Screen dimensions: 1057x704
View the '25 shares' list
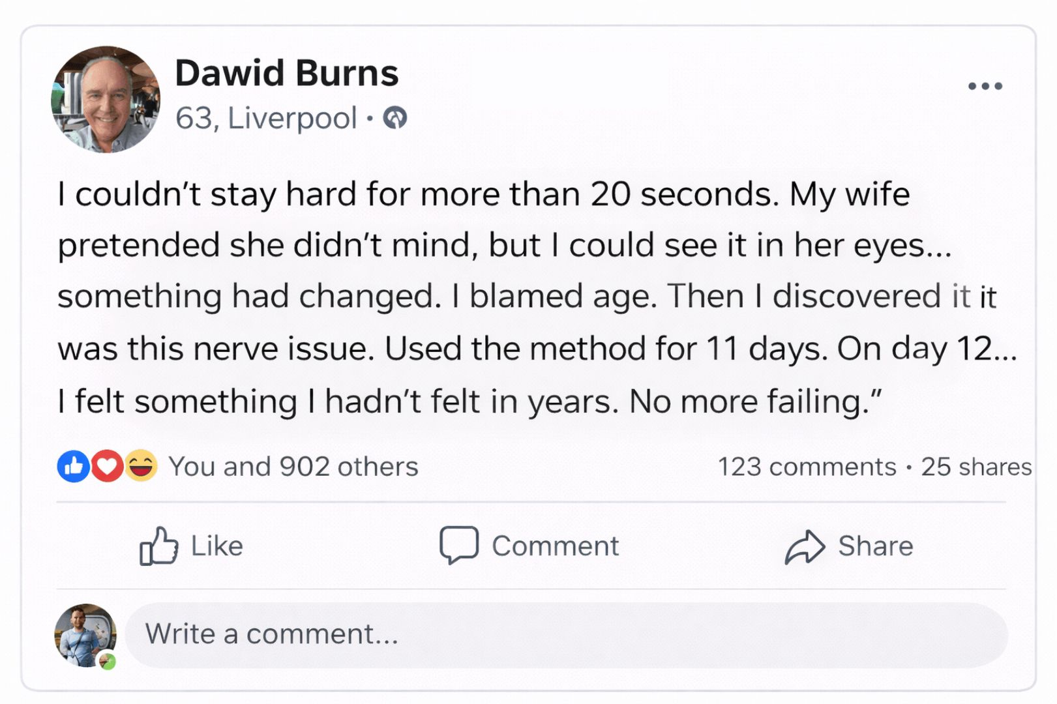pos(975,467)
